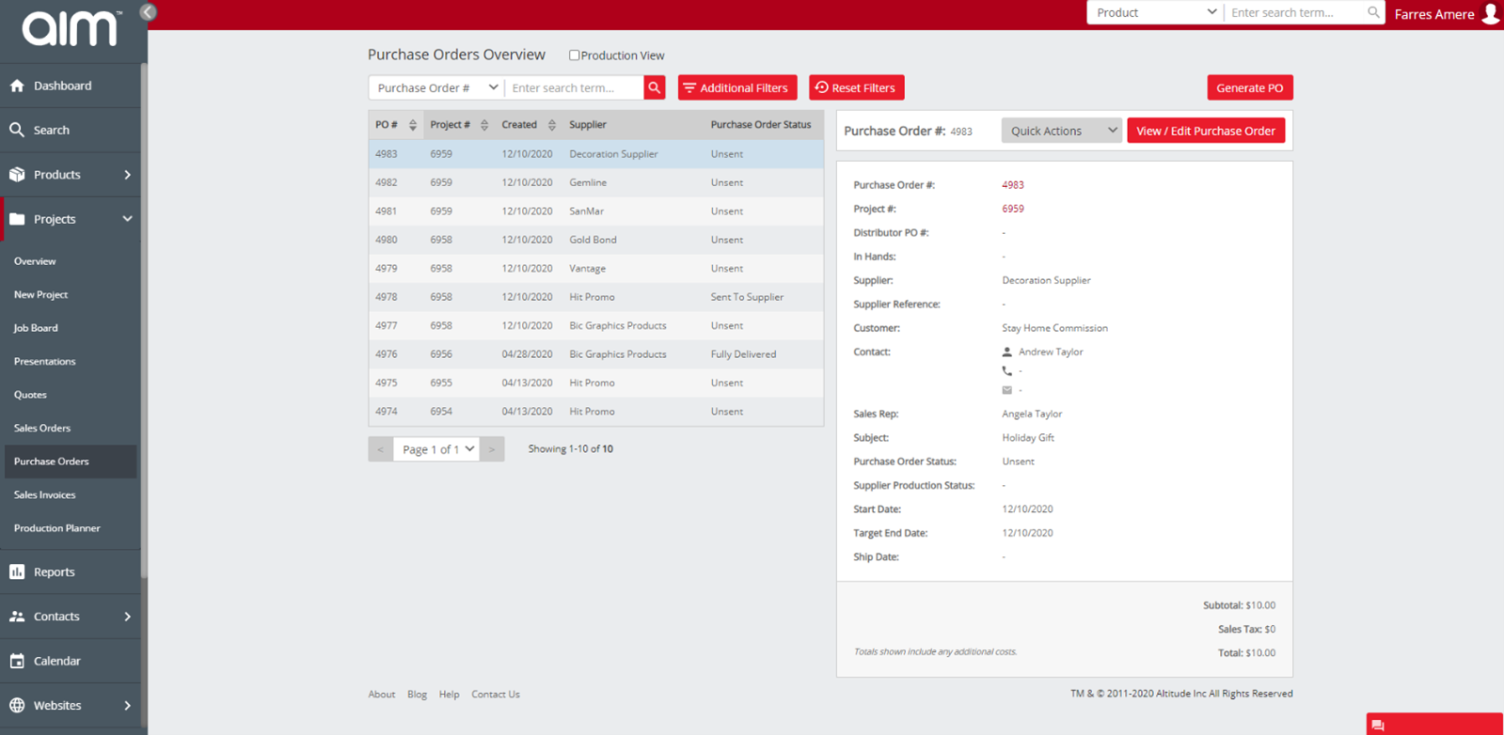
Task: Open Overview under Projects
Action: tap(35, 261)
